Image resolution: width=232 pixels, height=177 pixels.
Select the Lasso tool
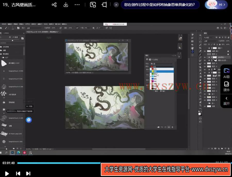[200, 42]
